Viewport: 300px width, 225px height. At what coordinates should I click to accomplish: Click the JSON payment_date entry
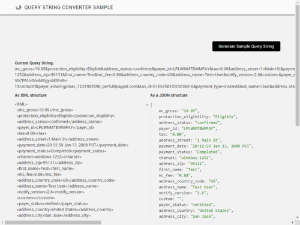pyautogui.click(x=206, y=146)
